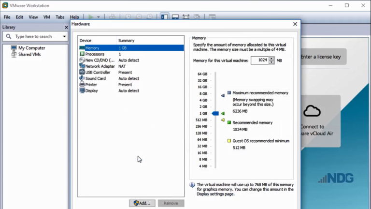This screenshot has height=209, width=371.
Task: Click the Library search field
Action: tap(35, 36)
